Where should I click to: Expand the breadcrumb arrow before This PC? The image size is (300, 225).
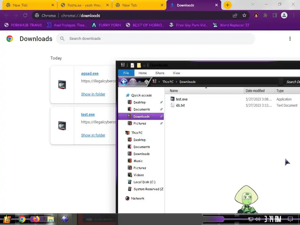pyautogui.click(x=159, y=82)
